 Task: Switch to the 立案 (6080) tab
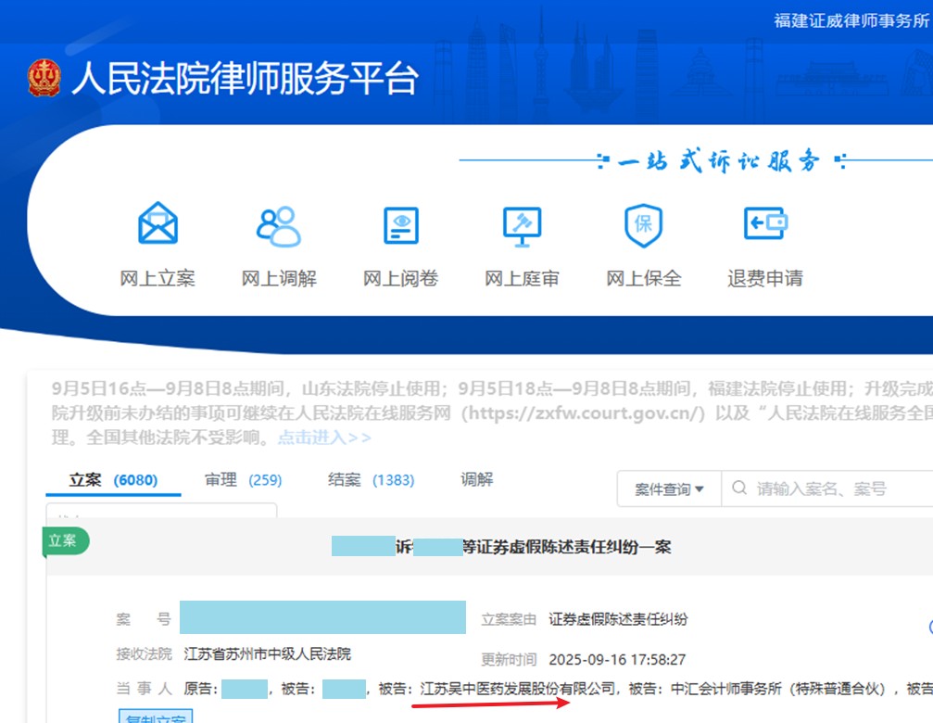[113, 480]
